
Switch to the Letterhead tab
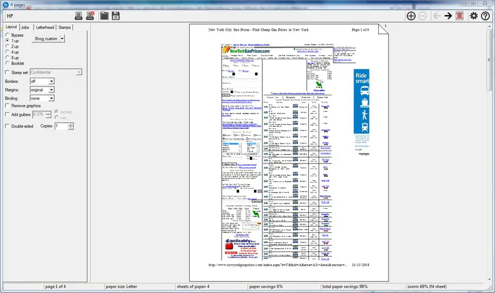[45, 28]
